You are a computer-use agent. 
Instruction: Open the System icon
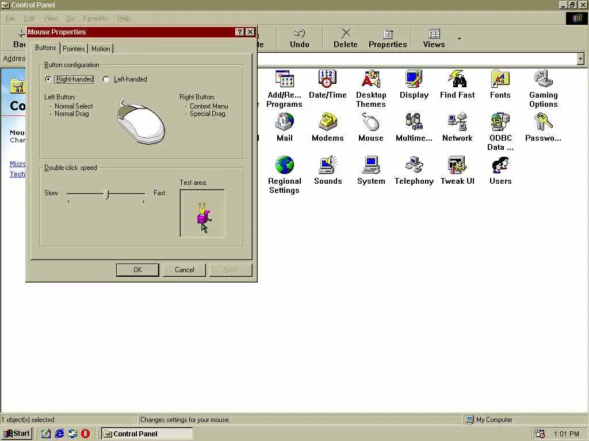[371, 171]
